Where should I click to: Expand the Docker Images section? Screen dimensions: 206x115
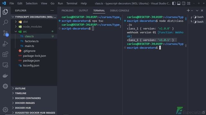pos(34,103)
